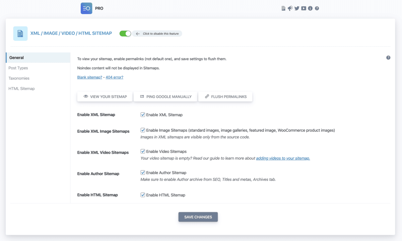The image size is (402, 241).
Task: Click the sitemap feature document icon
Action: click(20, 33)
